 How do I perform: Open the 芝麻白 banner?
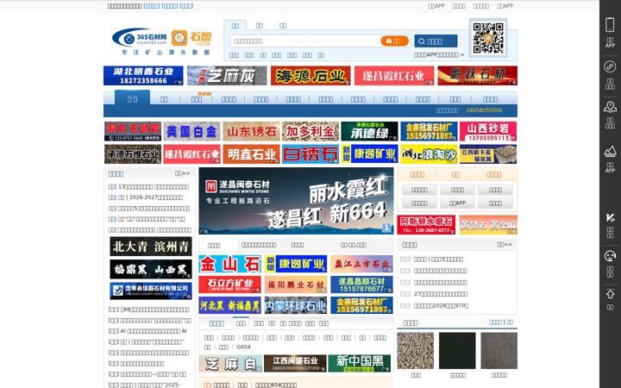click(230, 364)
